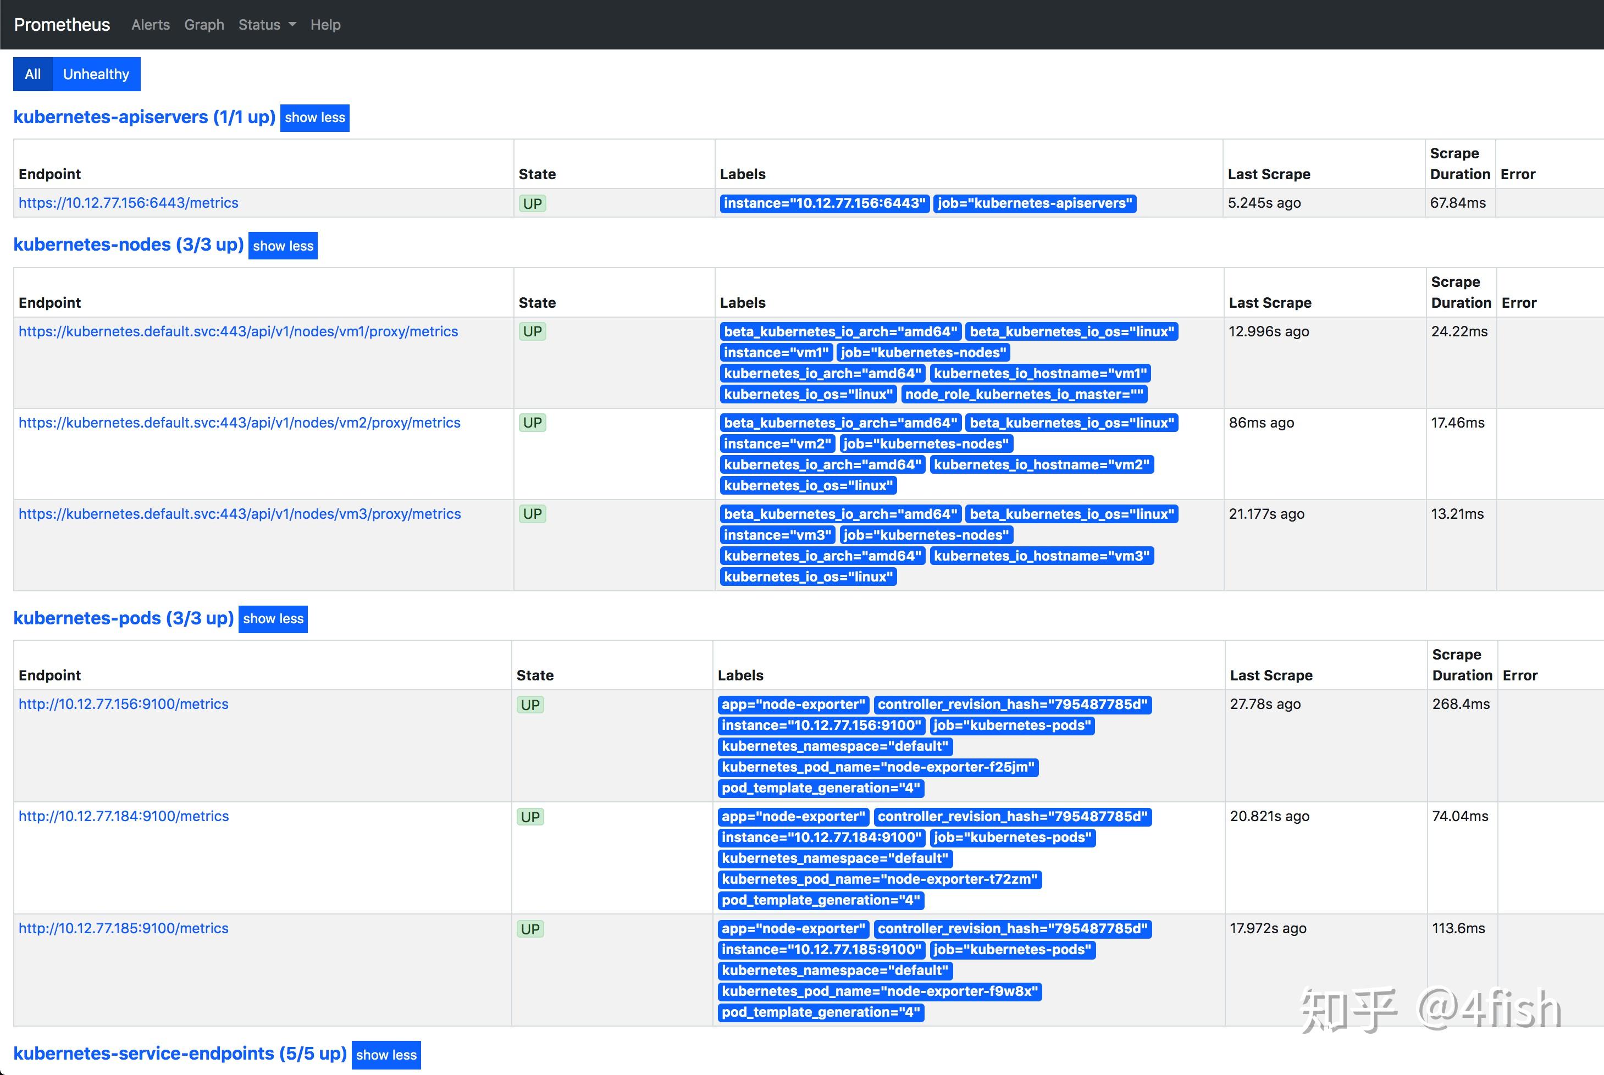
Task: Go to the Graph page
Action: pos(204,25)
